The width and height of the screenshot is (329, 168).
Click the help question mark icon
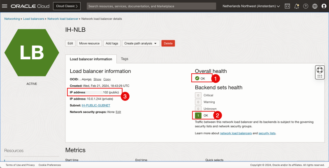pos(306,7)
